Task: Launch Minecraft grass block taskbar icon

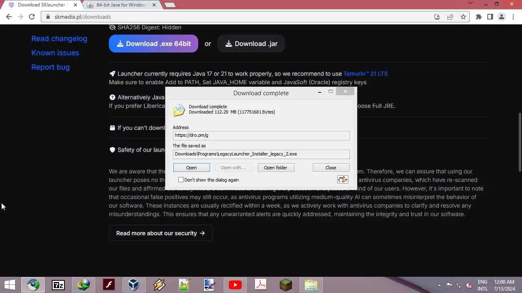Action: 286,285
